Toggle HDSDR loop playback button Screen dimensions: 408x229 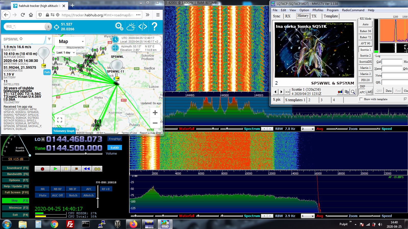click(97, 169)
